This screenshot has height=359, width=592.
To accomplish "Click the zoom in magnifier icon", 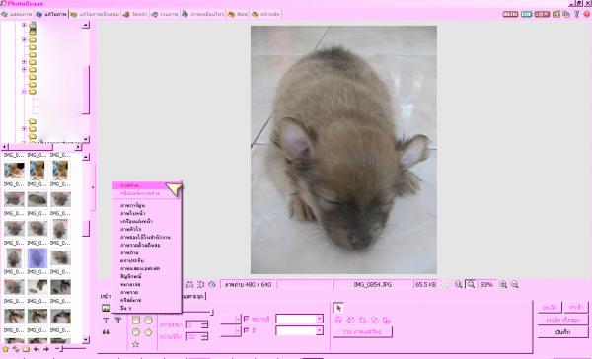I will pyautogui.click(x=503, y=285).
